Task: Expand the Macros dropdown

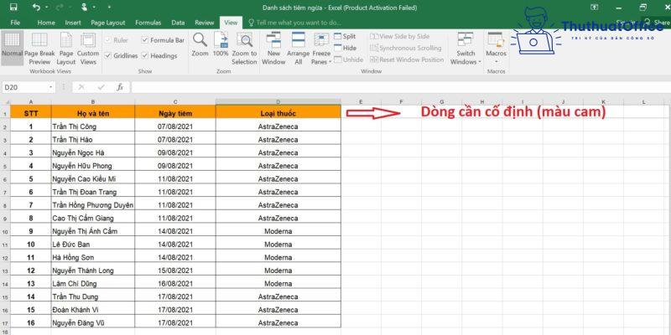Action: [x=496, y=49]
